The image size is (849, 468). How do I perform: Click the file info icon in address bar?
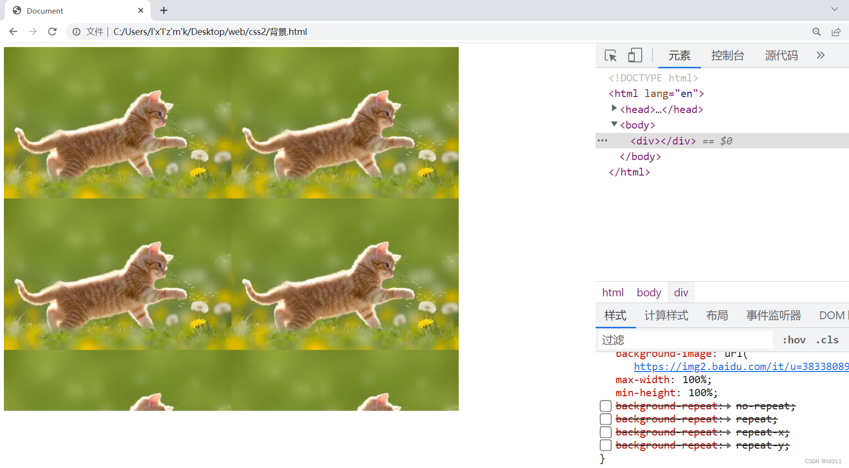77,32
